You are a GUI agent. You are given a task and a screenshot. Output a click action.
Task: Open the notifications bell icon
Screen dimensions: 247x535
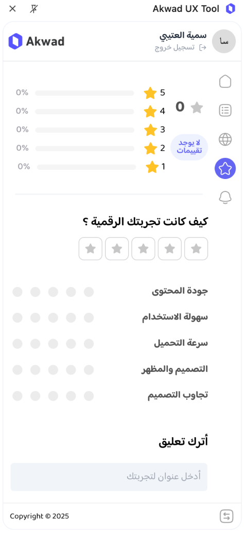[225, 197]
